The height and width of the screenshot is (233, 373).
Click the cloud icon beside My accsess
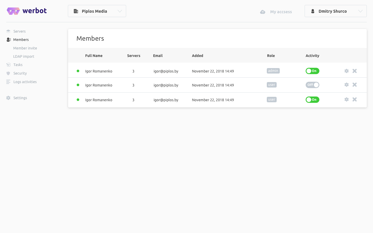coord(263,12)
